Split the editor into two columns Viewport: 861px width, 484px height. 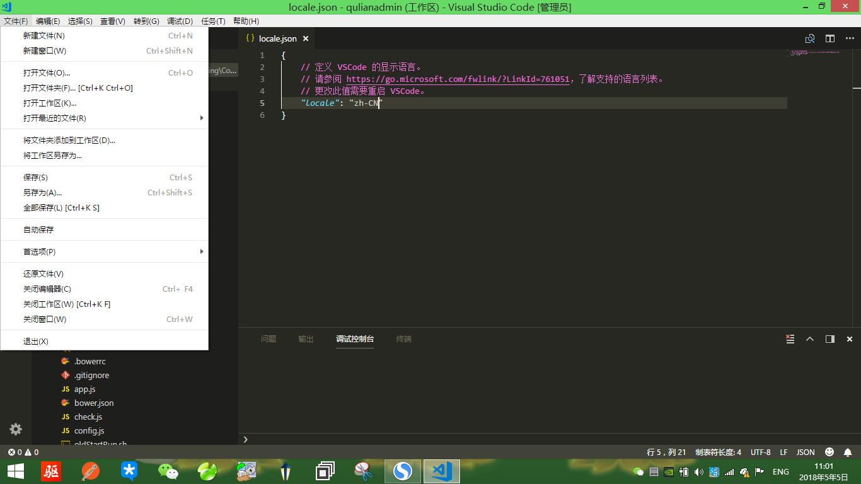click(829, 38)
